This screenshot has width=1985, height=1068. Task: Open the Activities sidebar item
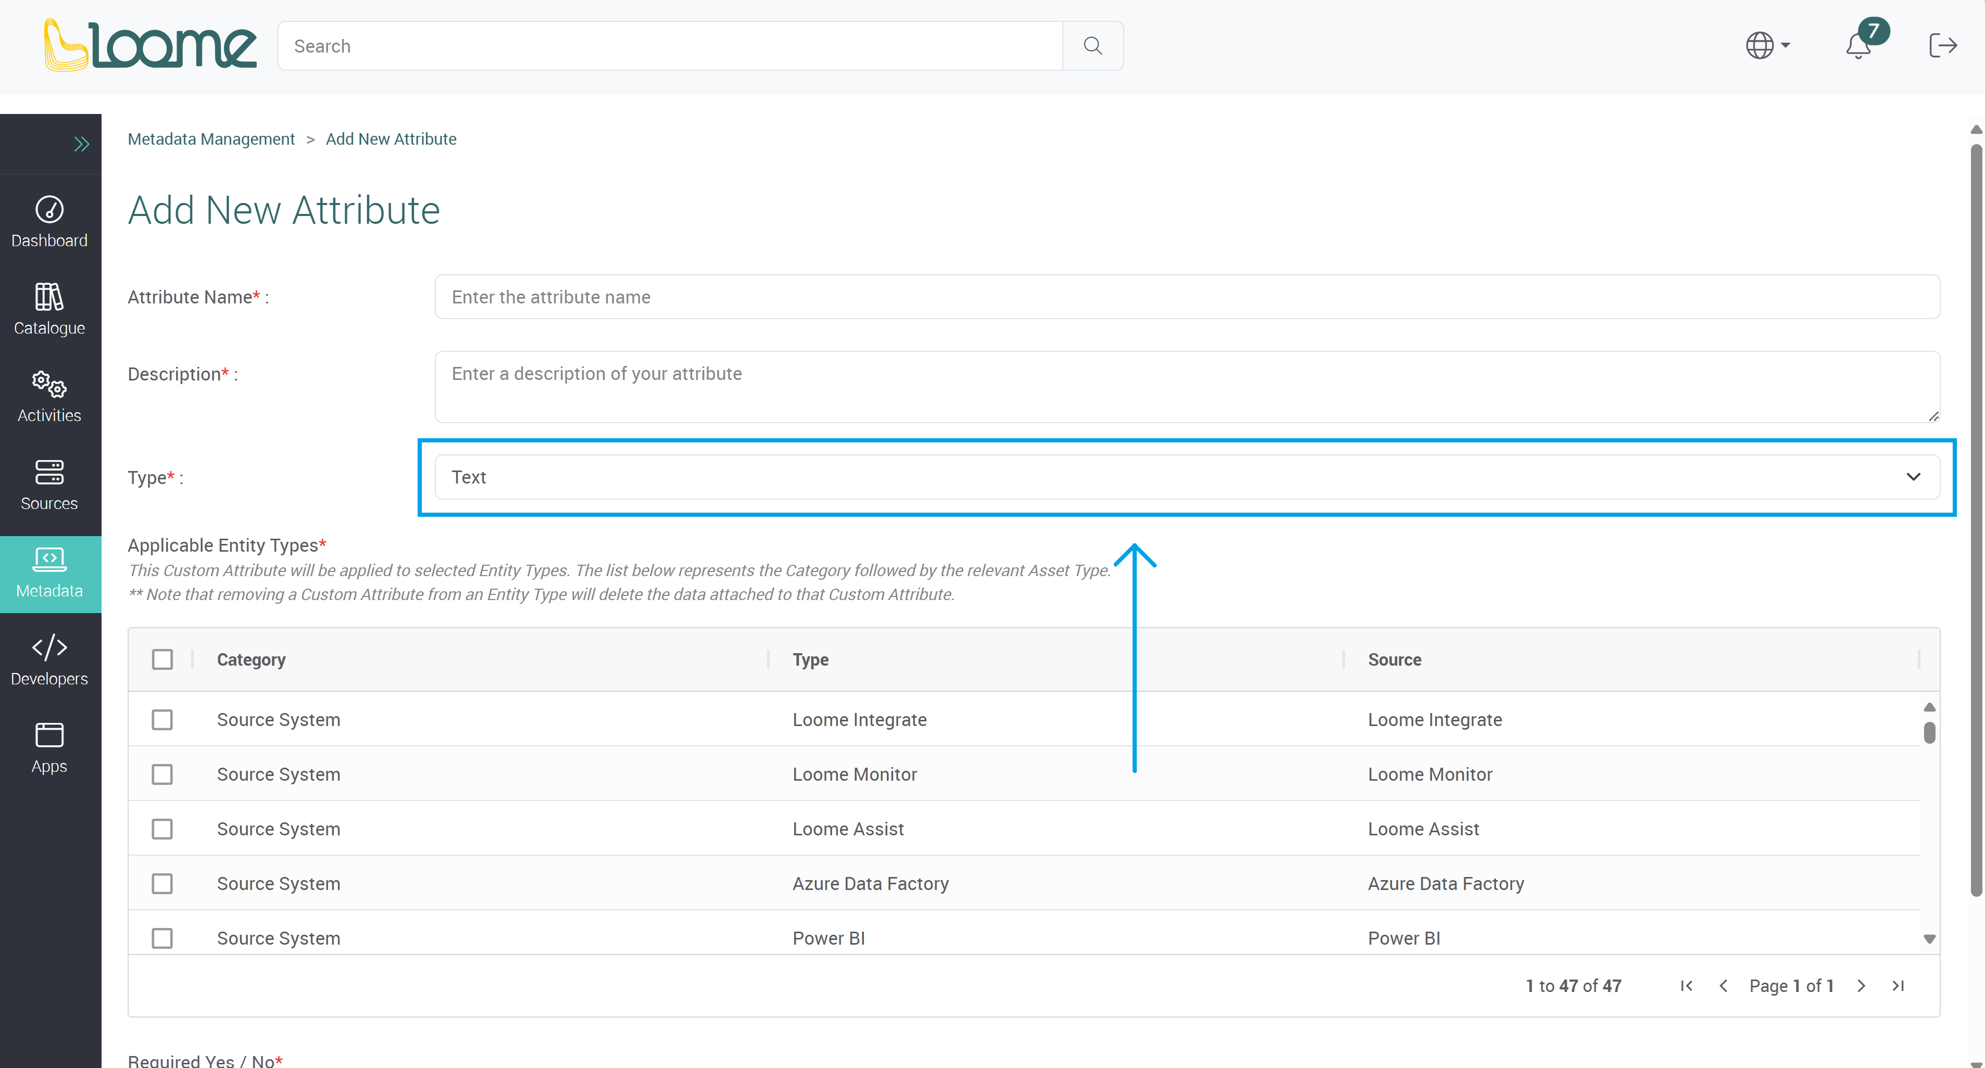point(49,397)
